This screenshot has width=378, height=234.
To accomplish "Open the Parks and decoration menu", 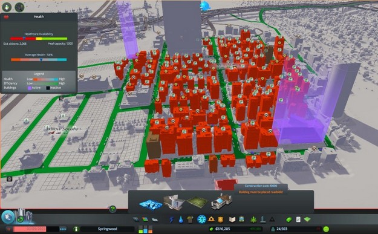I will coord(253,219).
